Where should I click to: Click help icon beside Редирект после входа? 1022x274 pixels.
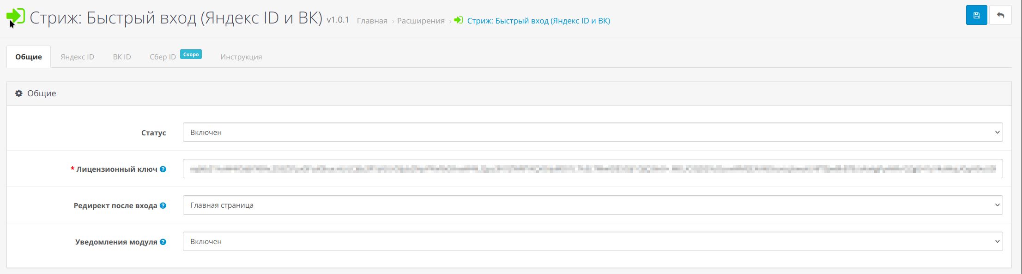(x=163, y=206)
